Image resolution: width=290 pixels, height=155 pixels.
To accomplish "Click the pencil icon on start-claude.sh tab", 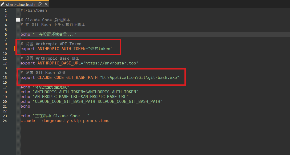I will click(2, 4).
